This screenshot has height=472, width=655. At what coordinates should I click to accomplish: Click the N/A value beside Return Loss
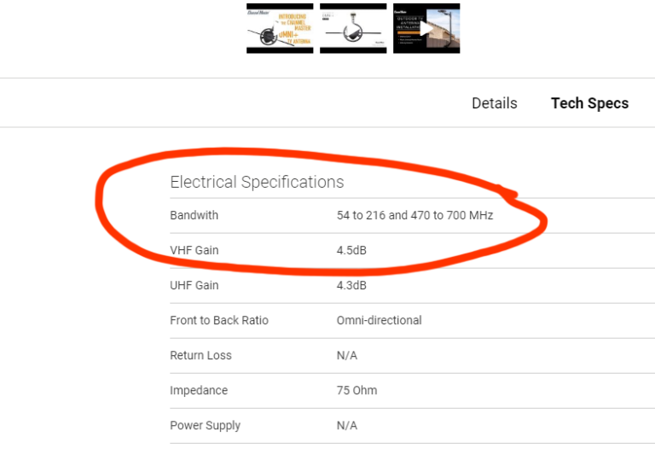pyautogui.click(x=347, y=355)
